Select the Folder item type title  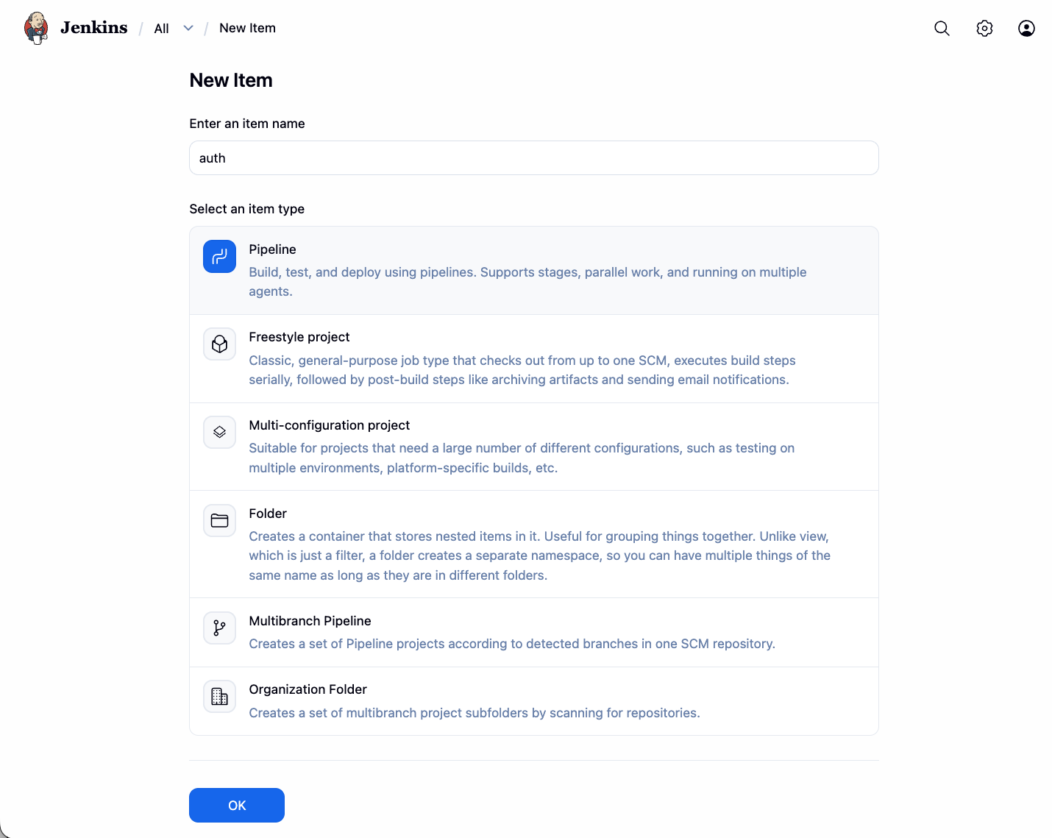tap(268, 514)
